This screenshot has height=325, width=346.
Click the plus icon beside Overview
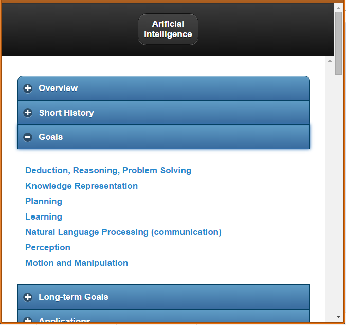[x=28, y=88]
